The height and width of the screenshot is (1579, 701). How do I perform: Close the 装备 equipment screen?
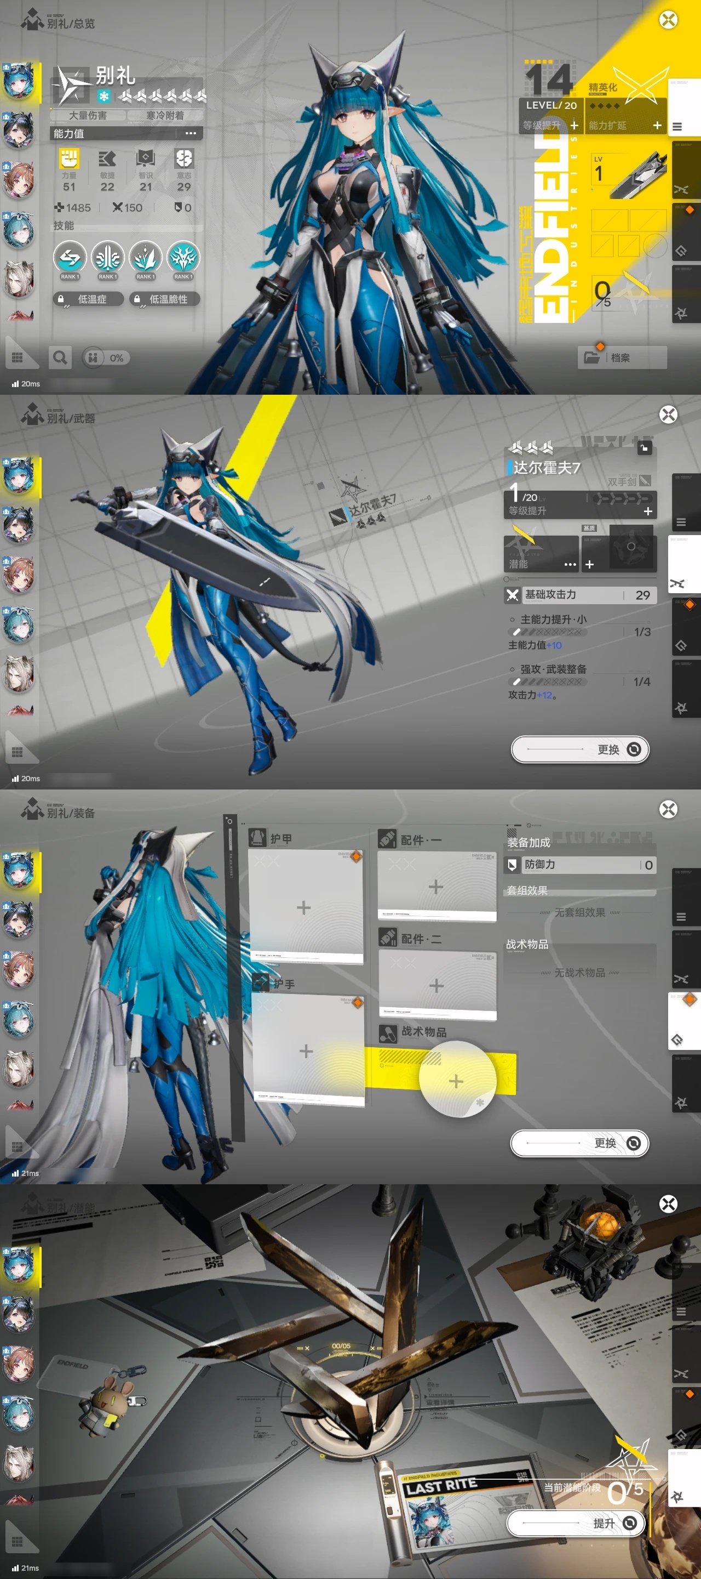(668, 809)
